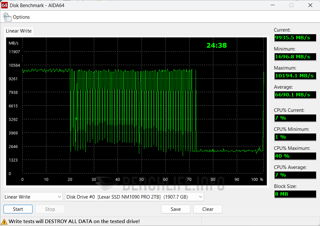Click the AIDA64 logo in title bar

pos(5,5)
